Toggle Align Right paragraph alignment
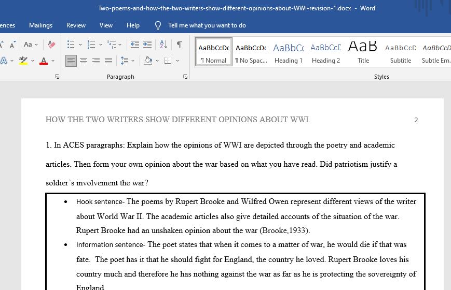This screenshot has height=290, width=451. [x=96, y=61]
